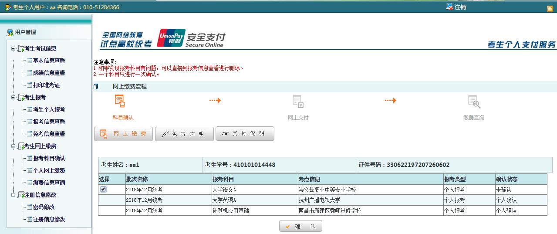557x234 pixels.
Task: Click the orange icon at top-right corner
Action: pos(550,8)
